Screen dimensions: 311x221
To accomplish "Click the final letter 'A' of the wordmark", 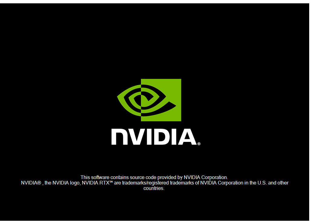I will [x=187, y=137].
